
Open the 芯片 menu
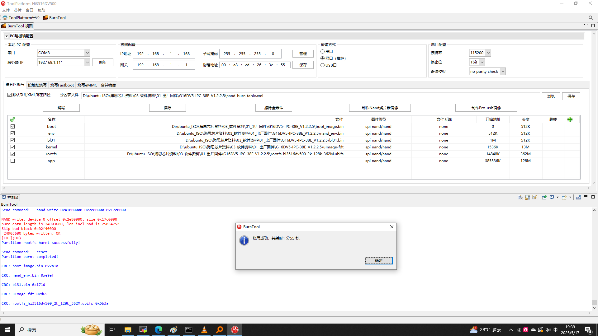pyautogui.click(x=17, y=10)
